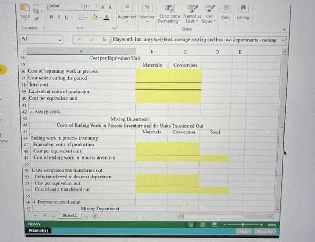315x242 pixels.
Task: Toggle Italic formatting
Action: tap(59, 17)
